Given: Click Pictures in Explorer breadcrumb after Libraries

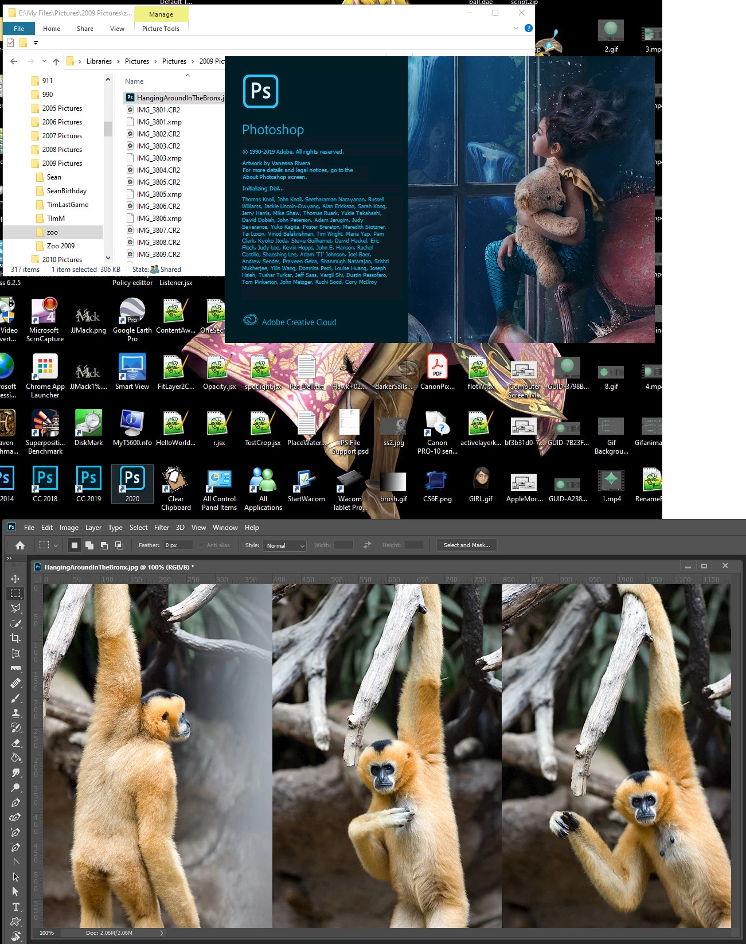Looking at the screenshot, I should pos(136,61).
